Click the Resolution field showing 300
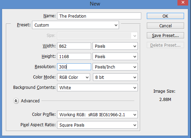This screenshot has width=191, height=138. (74, 67)
